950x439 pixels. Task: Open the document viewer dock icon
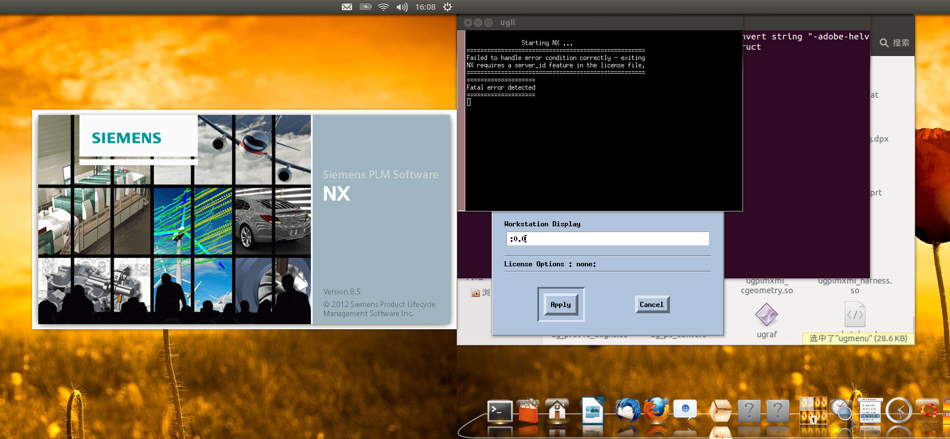click(871, 411)
